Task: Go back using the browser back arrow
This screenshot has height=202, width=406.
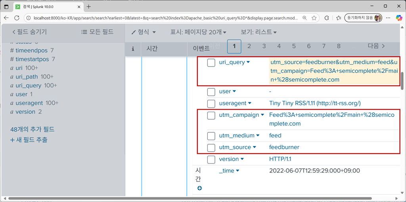Action: pyautogui.click(x=6, y=18)
